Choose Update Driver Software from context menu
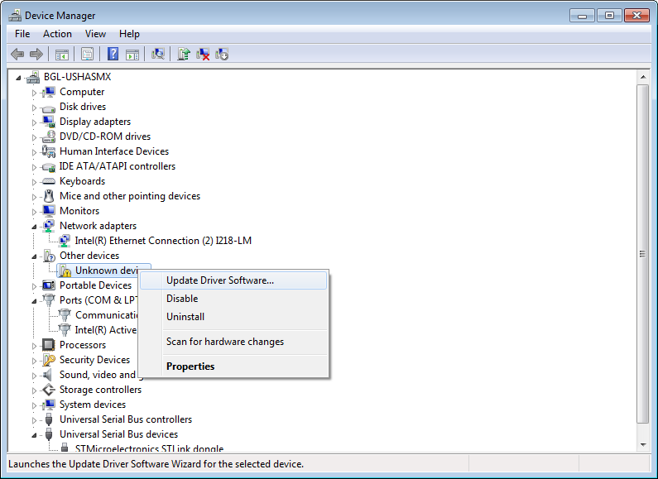 coord(220,280)
